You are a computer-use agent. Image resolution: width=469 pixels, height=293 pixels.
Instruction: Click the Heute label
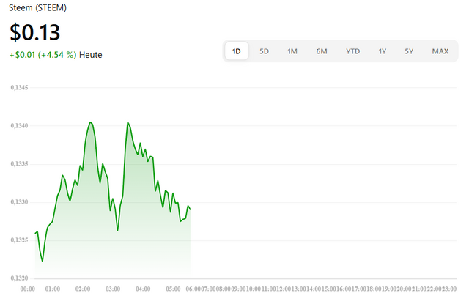click(91, 55)
